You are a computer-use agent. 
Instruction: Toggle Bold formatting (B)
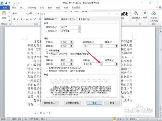coord(14,19)
